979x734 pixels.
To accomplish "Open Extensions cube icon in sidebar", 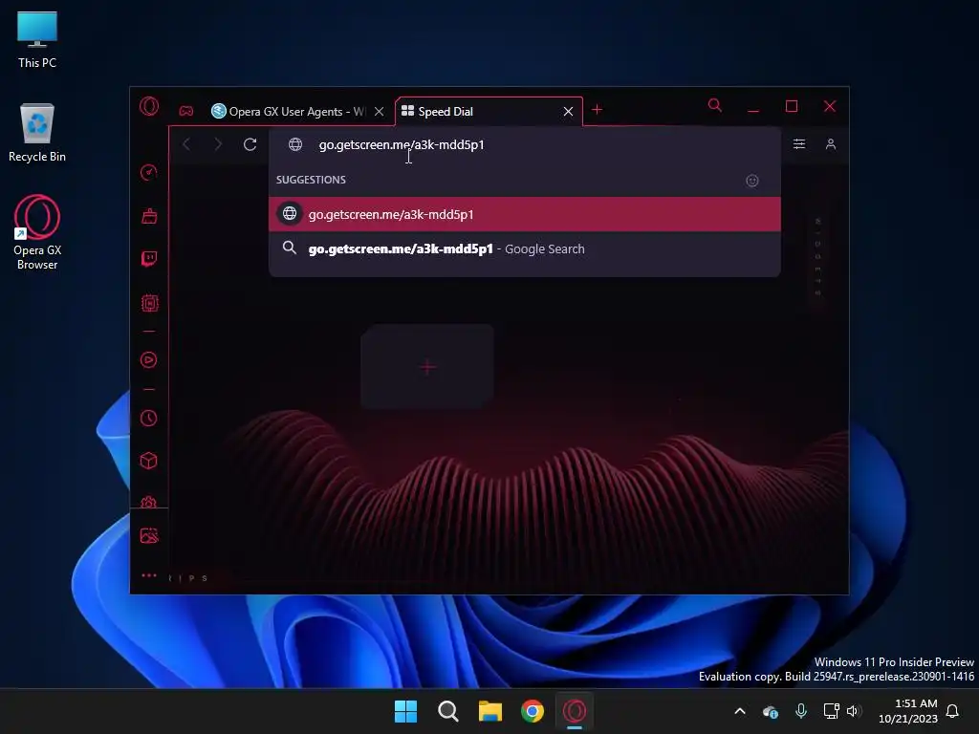I will tap(148, 461).
